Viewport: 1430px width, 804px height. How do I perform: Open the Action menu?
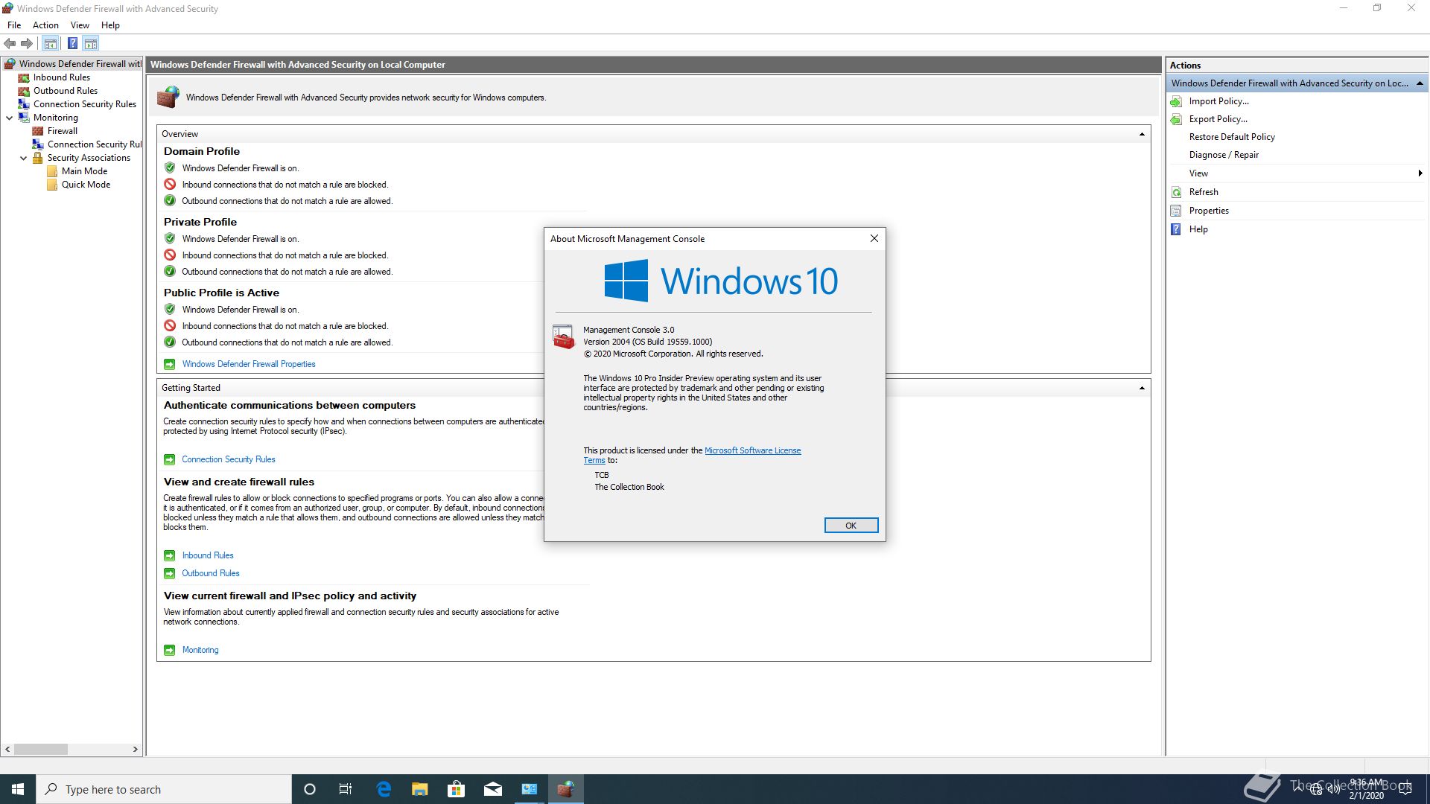click(45, 25)
